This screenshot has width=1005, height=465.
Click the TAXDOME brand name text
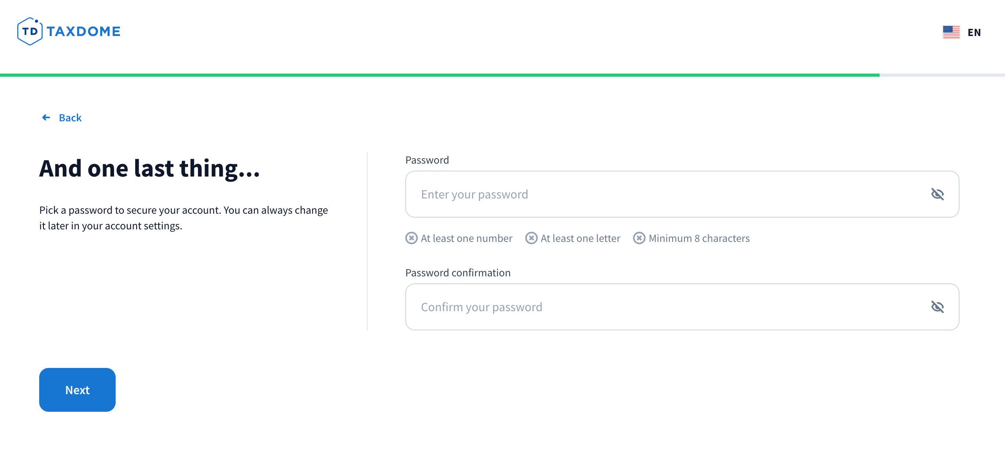[x=83, y=31]
